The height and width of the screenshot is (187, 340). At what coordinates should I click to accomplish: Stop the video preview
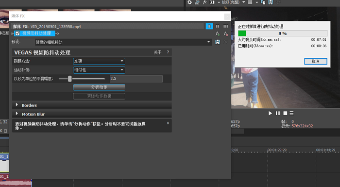click(x=285, y=113)
